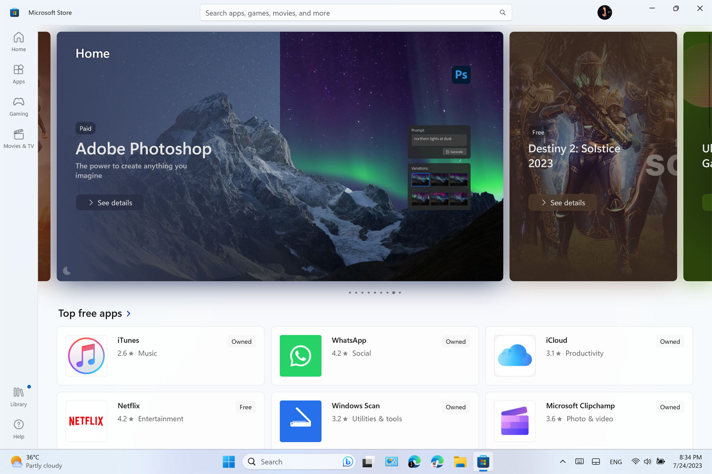Image resolution: width=712 pixels, height=474 pixels.
Task: Open the user profile avatar
Action: 604,12
